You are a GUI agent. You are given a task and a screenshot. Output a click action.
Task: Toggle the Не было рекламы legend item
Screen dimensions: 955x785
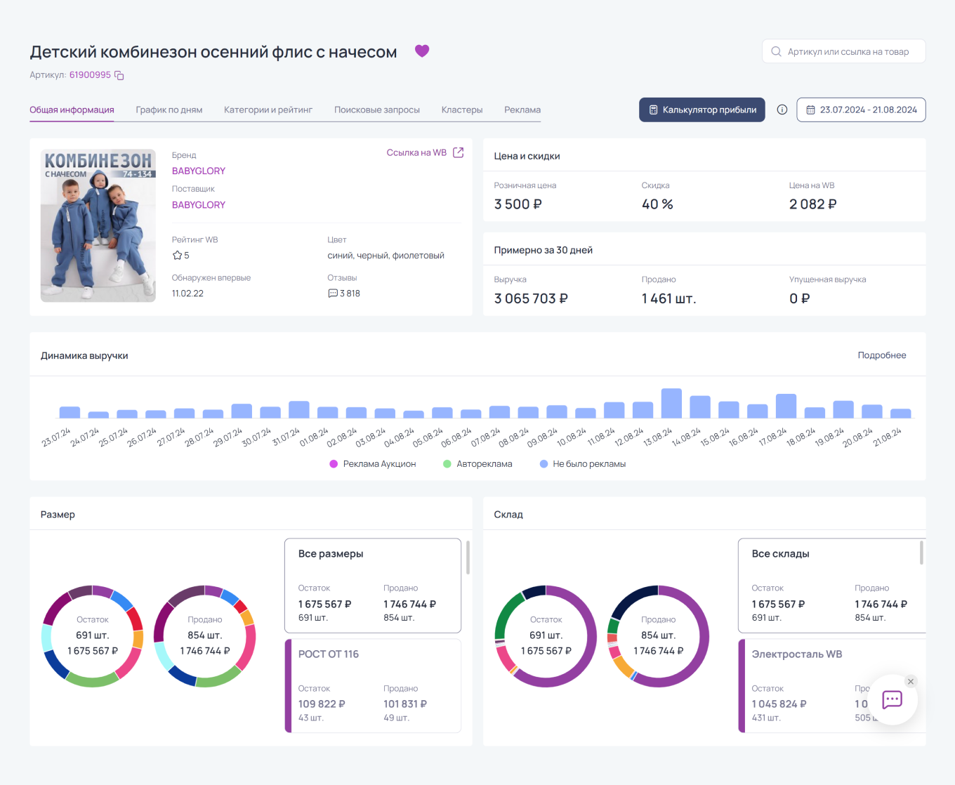click(x=582, y=463)
